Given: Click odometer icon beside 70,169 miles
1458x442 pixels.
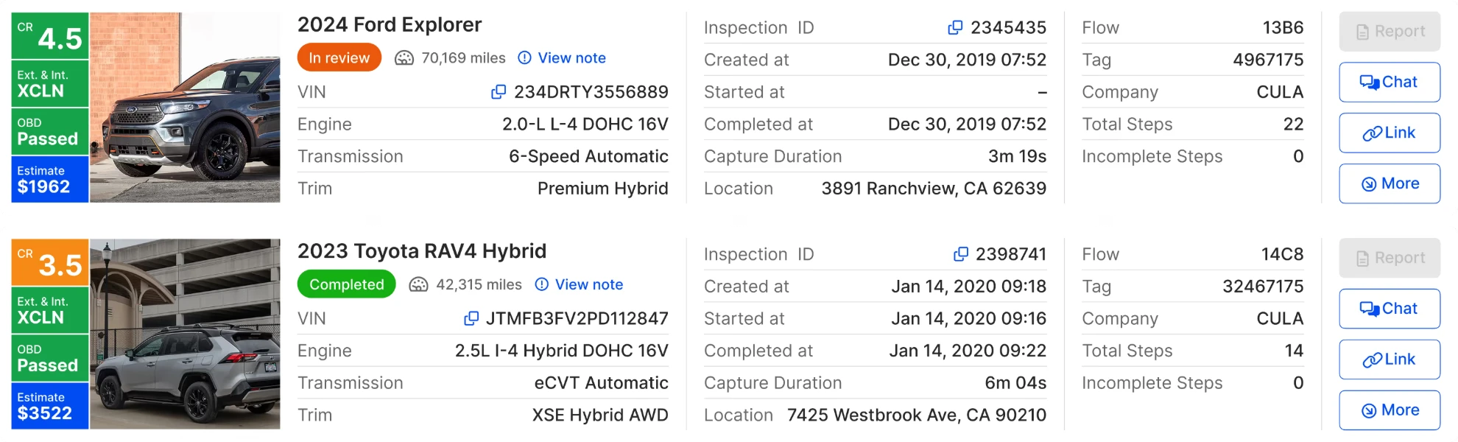Looking at the screenshot, I should 404,58.
